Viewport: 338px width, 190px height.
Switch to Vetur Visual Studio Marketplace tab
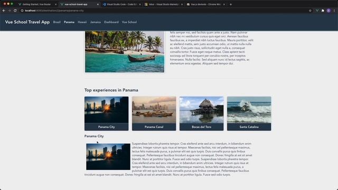pos(163,4)
